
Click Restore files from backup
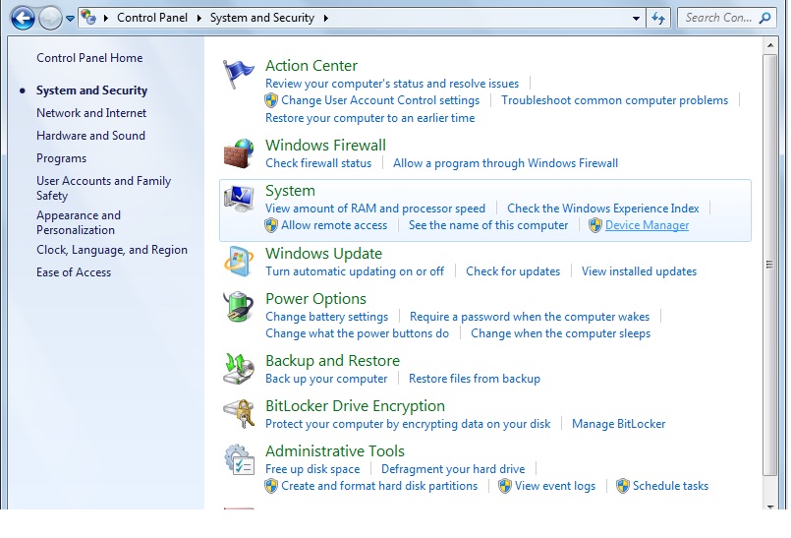475,379
